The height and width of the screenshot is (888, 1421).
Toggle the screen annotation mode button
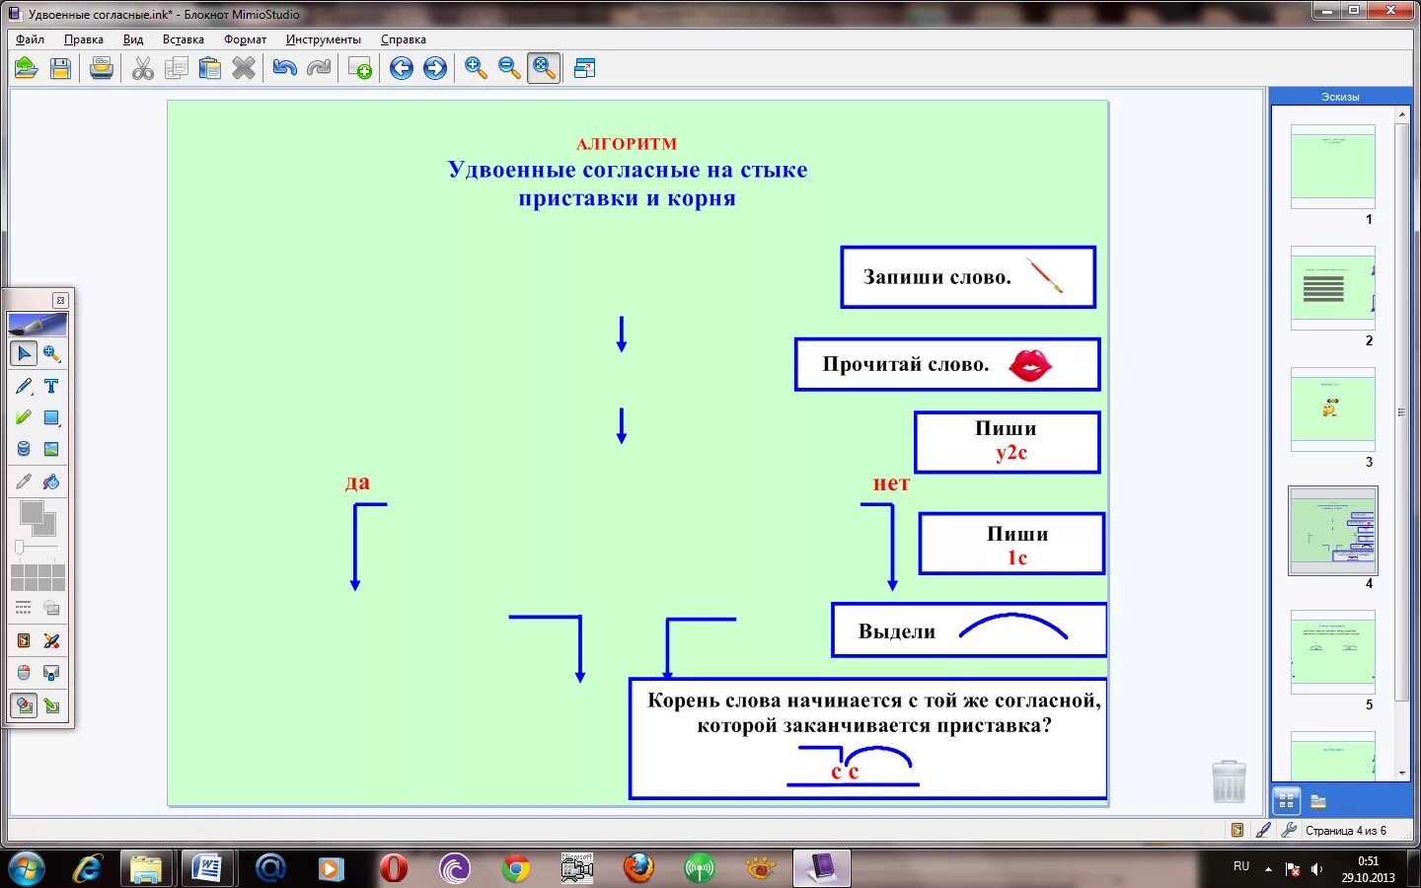24,705
